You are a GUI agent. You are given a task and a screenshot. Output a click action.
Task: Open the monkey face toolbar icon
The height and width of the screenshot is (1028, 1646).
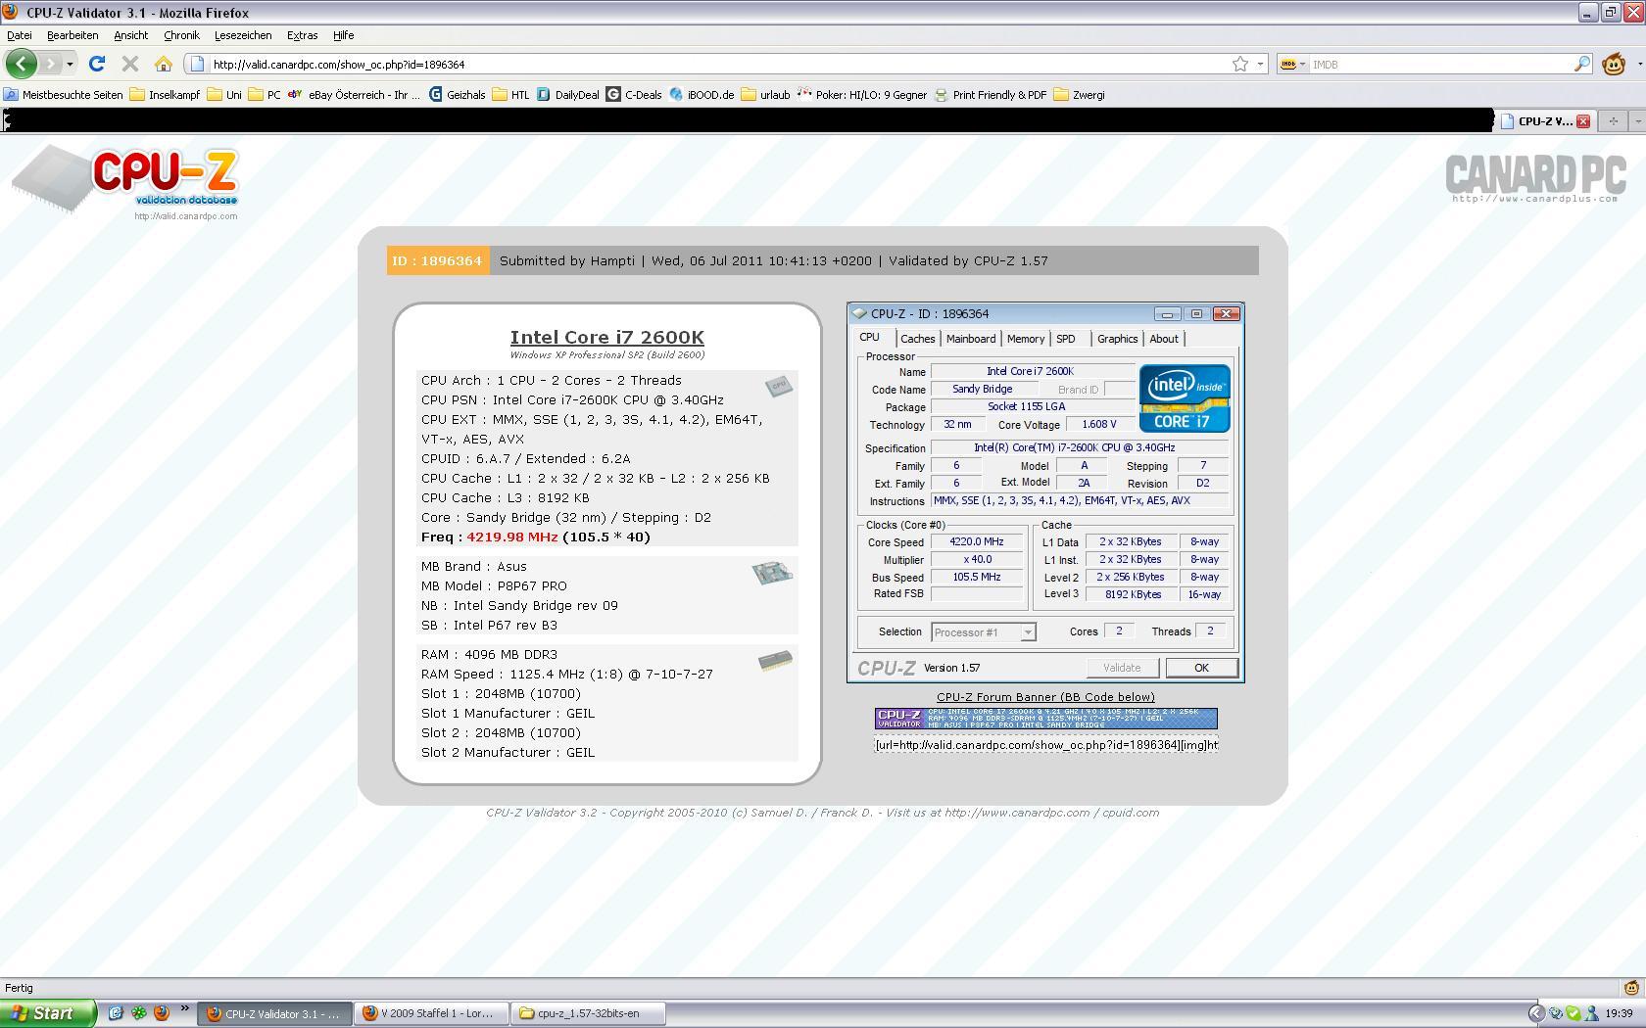[1614, 64]
